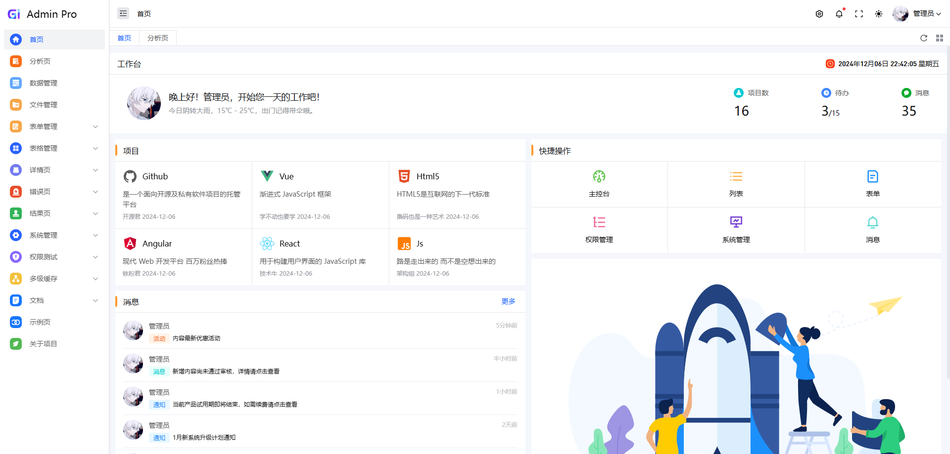The width and height of the screenshot is (950, 454).
Task: Click the header user avatar image
Action: [x=901, y=14]
